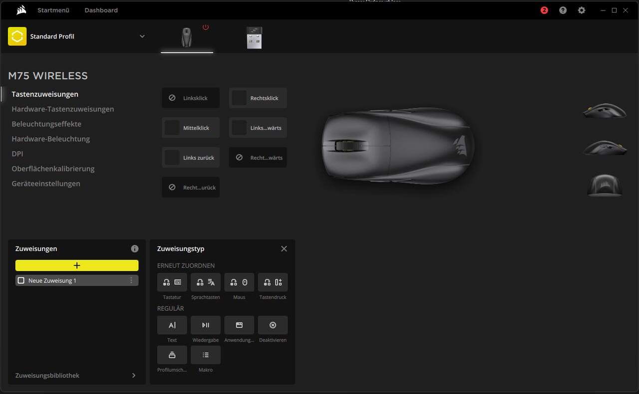Select the Text assignment type

[172, 325]
